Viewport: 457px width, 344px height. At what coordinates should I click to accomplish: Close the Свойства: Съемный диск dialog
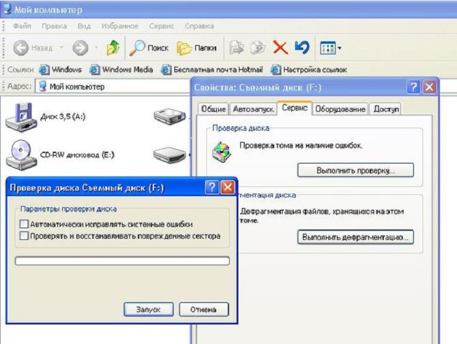(x=430, y=87)
